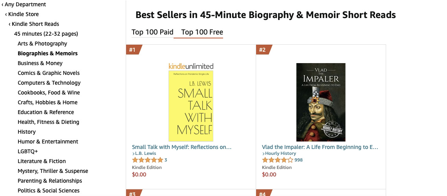Screen dimensions: 447x196
Task: Open Hourly History author link
Action: pos(279,154)
